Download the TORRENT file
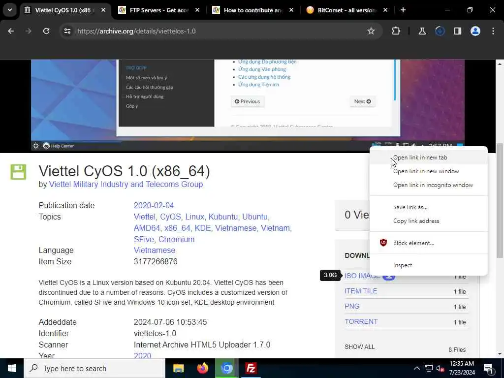Viewport: 504px width, 378px height. tap(361, 322)
